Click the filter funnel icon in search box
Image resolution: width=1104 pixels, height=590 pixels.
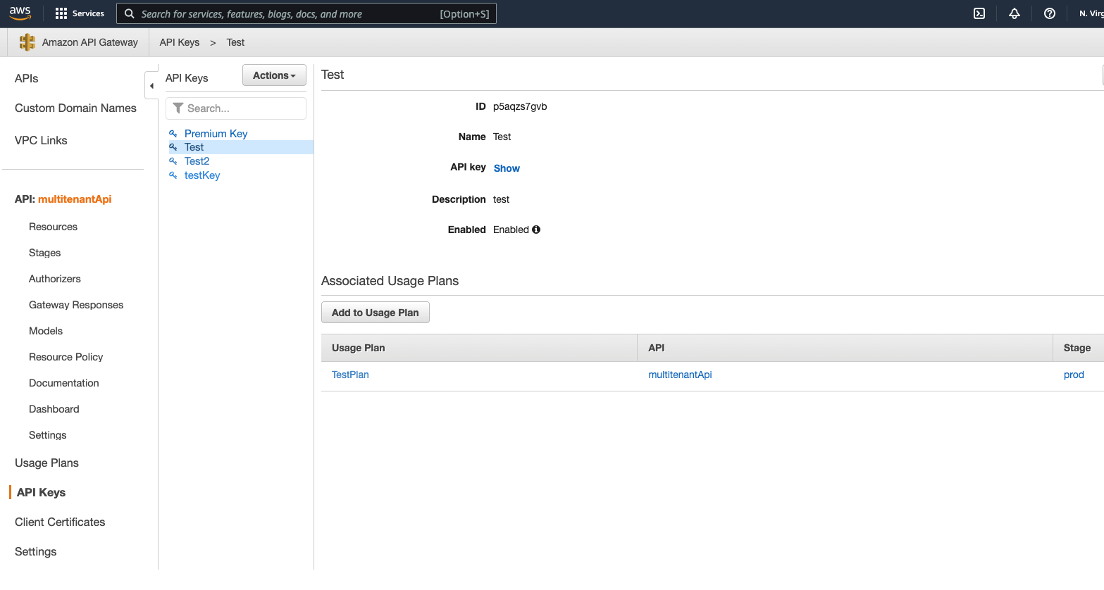pos(178,108)
